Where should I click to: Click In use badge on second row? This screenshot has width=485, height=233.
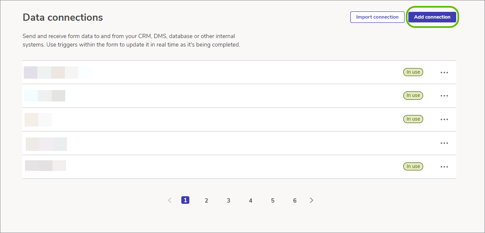coord(413,96)
